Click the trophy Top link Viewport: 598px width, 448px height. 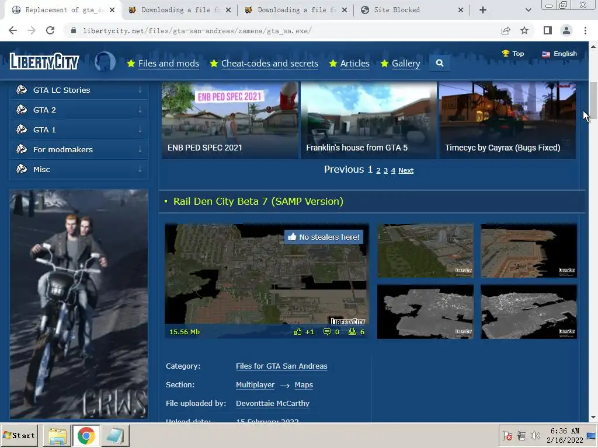pos(513,54)
